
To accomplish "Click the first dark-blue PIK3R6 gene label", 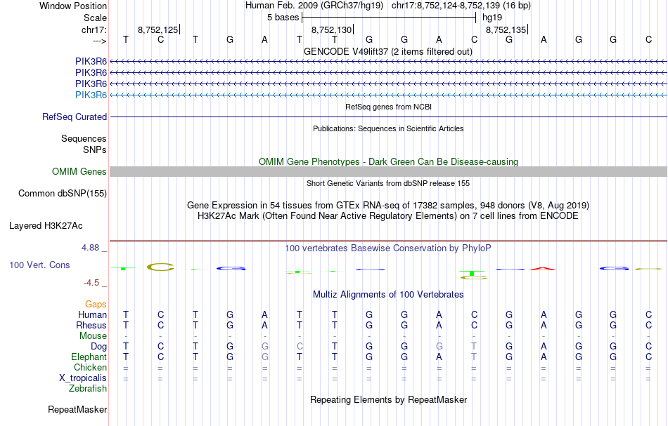I will tap(91, 61).
